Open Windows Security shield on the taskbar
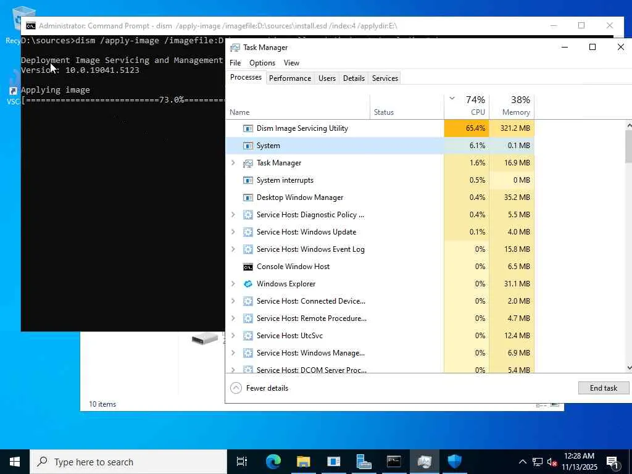This screenshot has width=632, height=474. (455, 462)
